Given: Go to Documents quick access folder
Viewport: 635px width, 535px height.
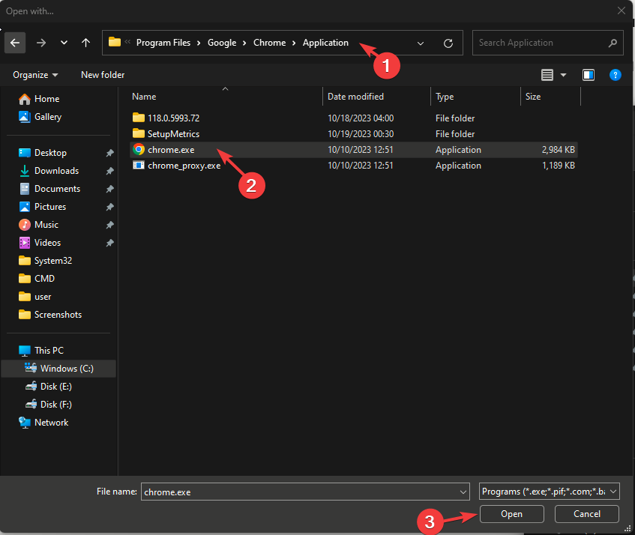Looking at the screenshot, I should 57,189.
